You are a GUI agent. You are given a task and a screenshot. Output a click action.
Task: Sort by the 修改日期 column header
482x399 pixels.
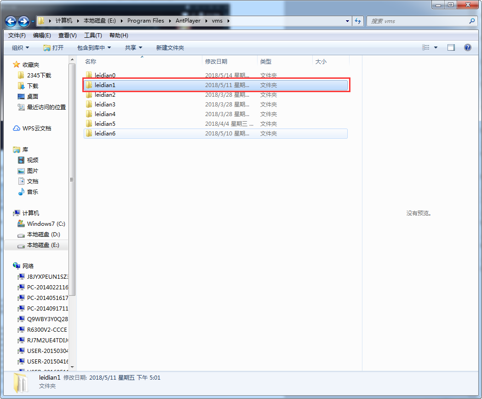coord(216,61)
